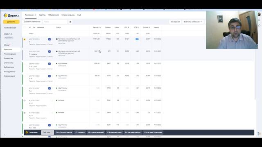Click play status icon in М - К row
Image resolution: width=262 pixels, height=147 pixels.
point(56,100)
